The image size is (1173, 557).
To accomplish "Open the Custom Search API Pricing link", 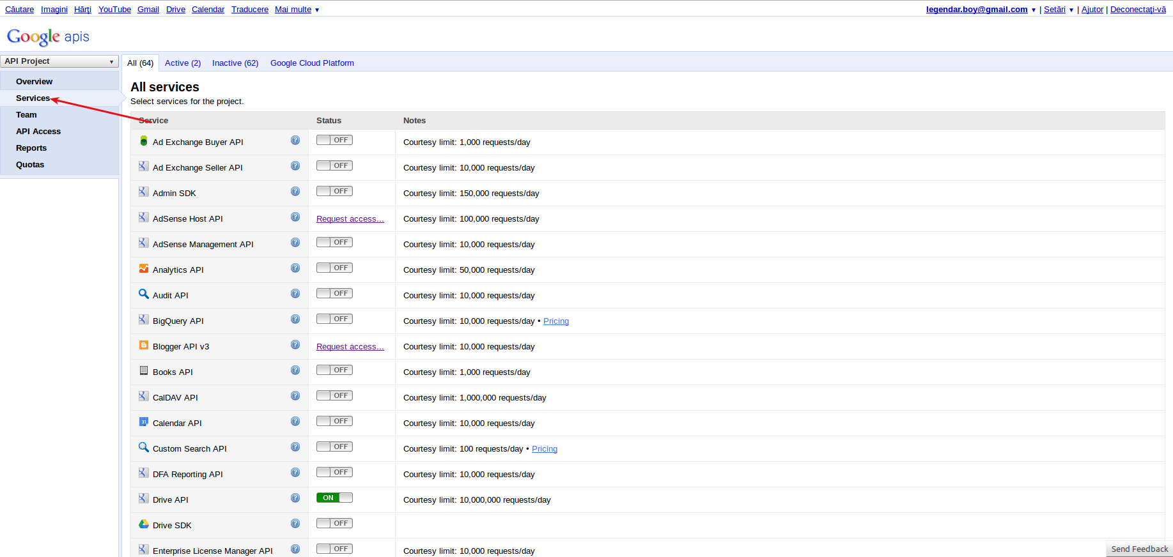I will pyautogui.click(x=545, y=448).
